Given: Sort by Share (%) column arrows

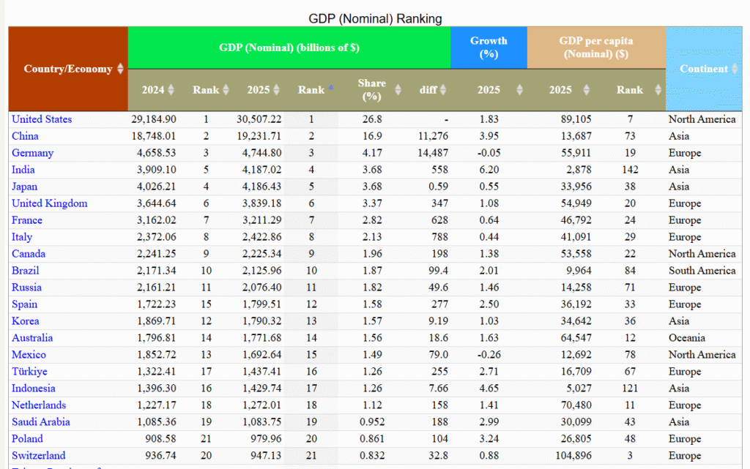Looking at the screenshot, I should (398, 90).
